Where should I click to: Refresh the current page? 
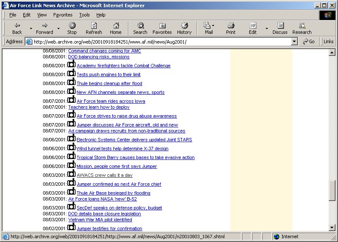[94, 28]
